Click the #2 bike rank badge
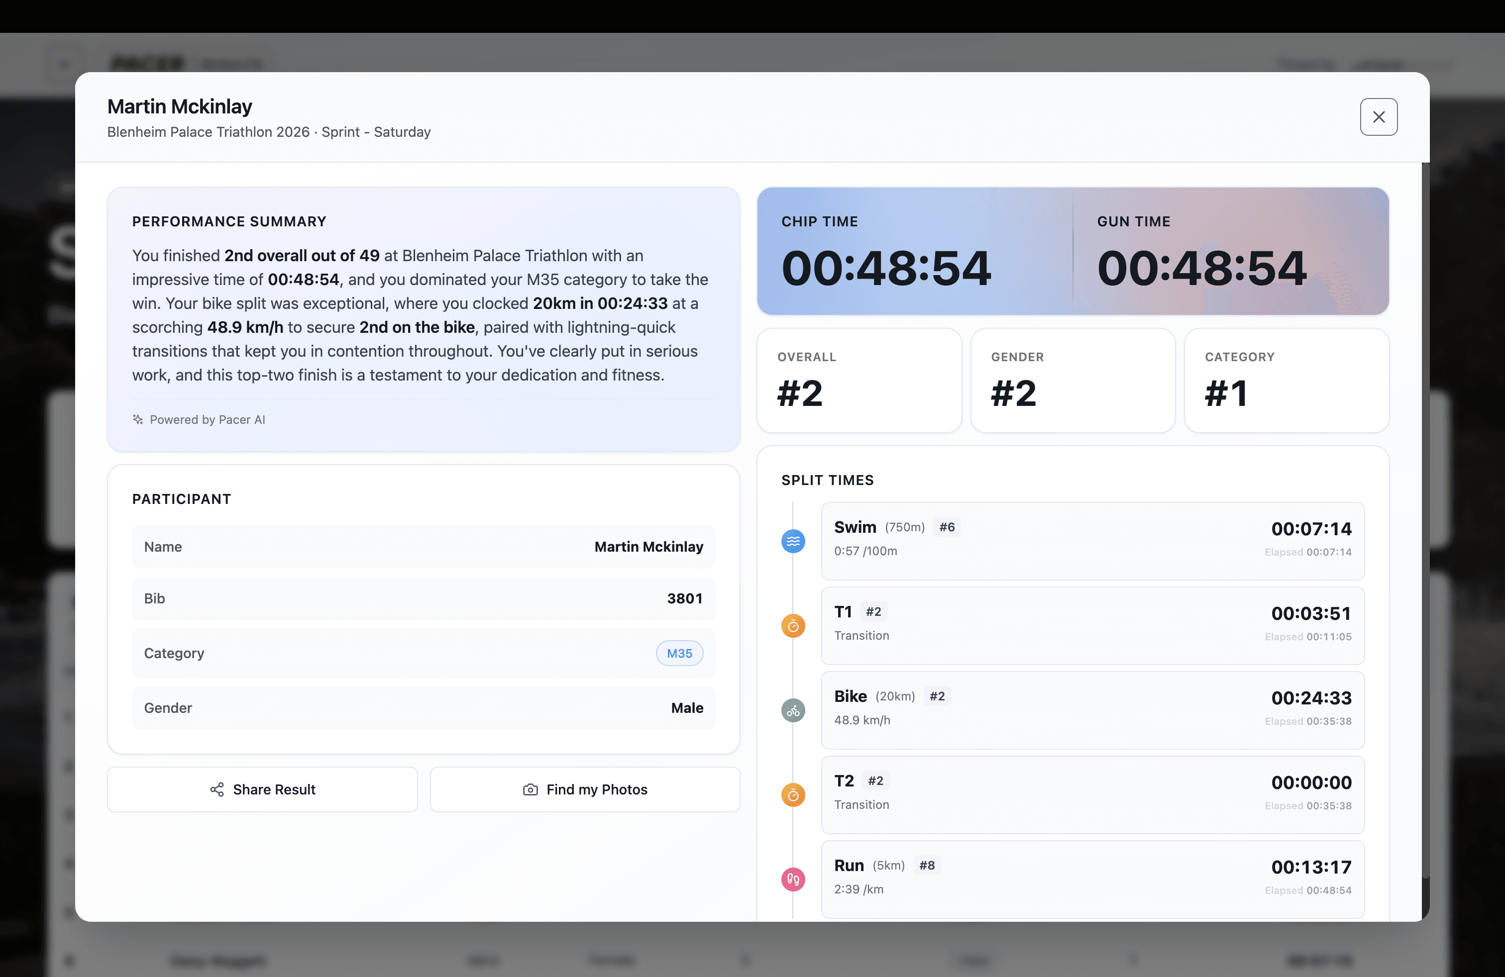The height and width of the screenshot is (977, 1505). [937, 696]
